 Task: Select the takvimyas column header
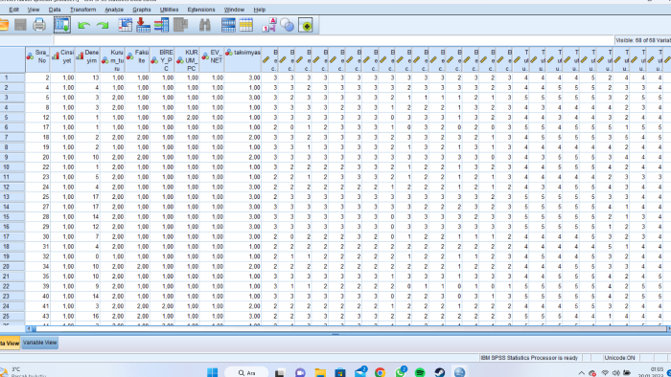(x=243, y=59)
